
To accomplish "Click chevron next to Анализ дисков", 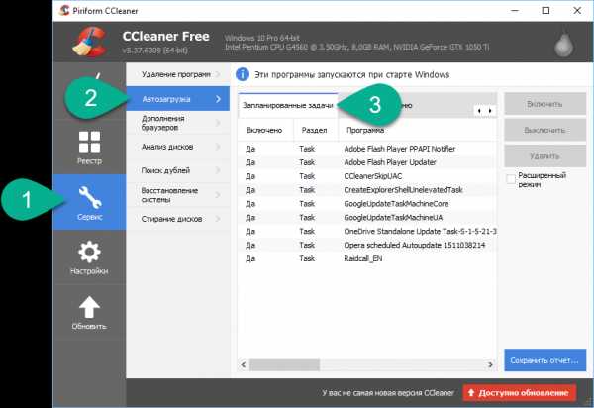I will pos(218,147).
